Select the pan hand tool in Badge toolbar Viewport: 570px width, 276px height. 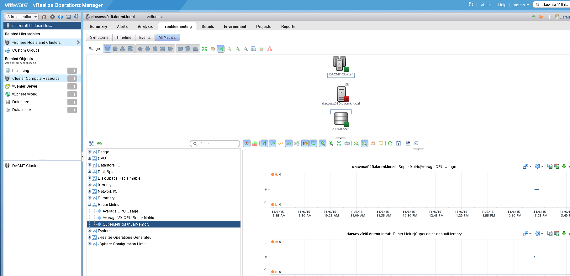(x=213, y=49)
